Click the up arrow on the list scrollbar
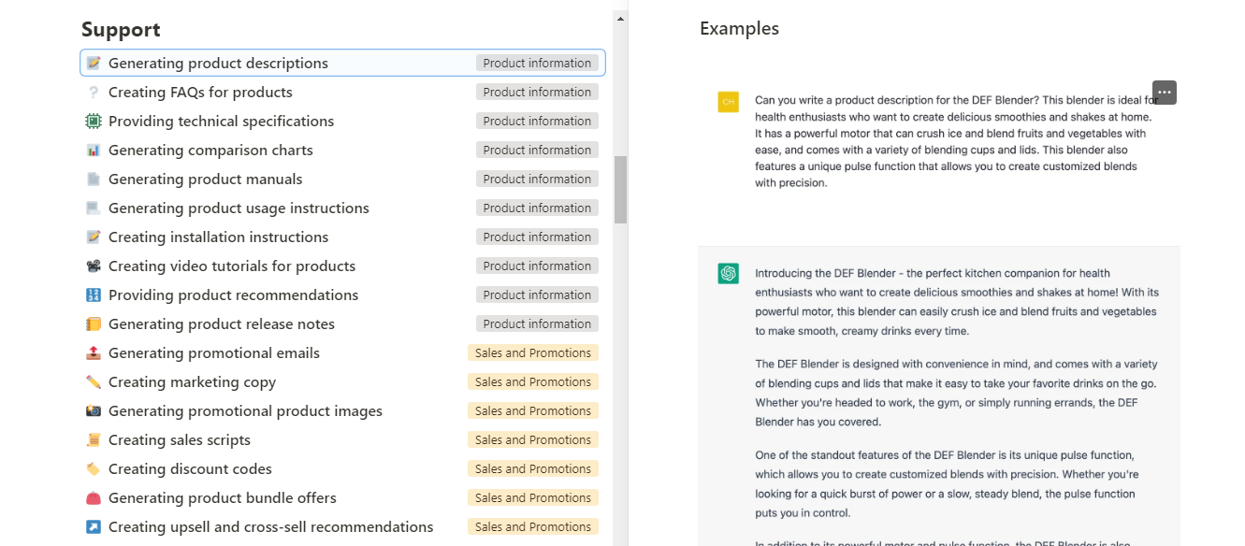1245x546 pixels. tap(620, 18)
